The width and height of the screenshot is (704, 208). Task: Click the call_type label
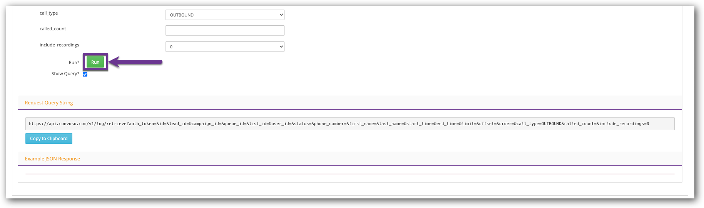49,13
